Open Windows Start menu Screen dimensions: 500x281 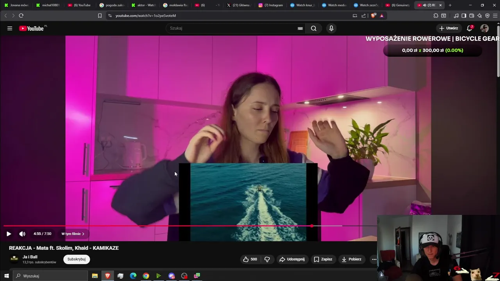(6, 276)
